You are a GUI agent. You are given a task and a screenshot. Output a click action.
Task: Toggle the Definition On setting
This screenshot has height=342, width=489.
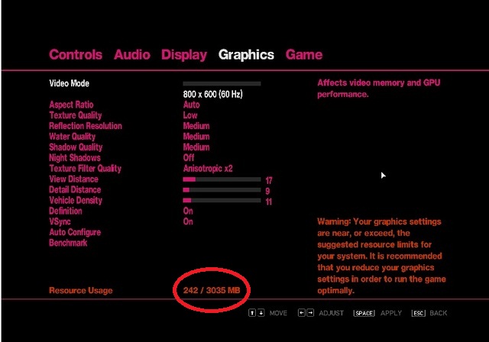coord(188,211)
